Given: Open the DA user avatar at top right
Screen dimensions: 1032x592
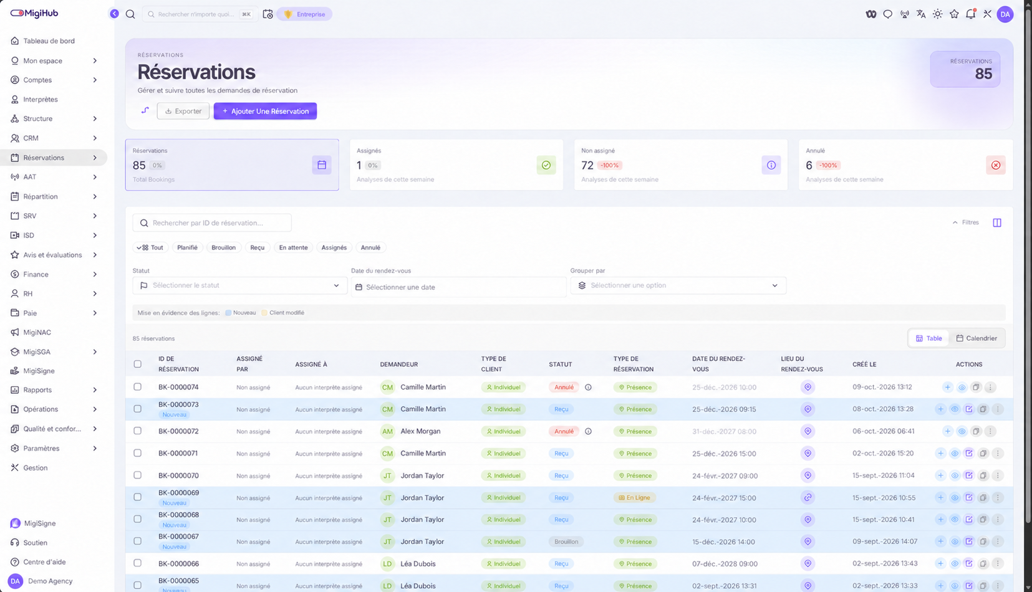Looking at the screenshot, I should 1005,14.
